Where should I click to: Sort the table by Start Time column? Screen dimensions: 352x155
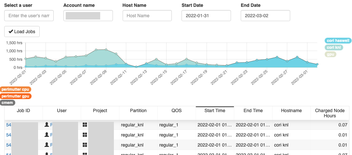click(x=215, y=111)
